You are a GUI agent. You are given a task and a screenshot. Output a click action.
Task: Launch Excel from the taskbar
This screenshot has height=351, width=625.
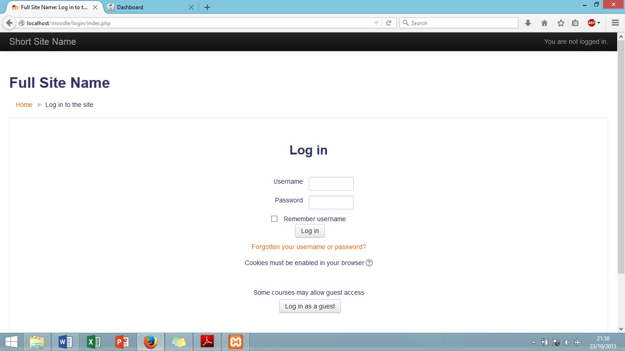(94, 342)
